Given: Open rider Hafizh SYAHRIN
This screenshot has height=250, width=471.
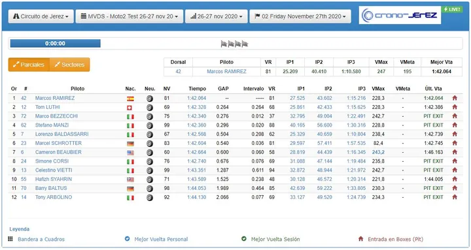Looking at the screenshot, I should click(x=54, y=179).
